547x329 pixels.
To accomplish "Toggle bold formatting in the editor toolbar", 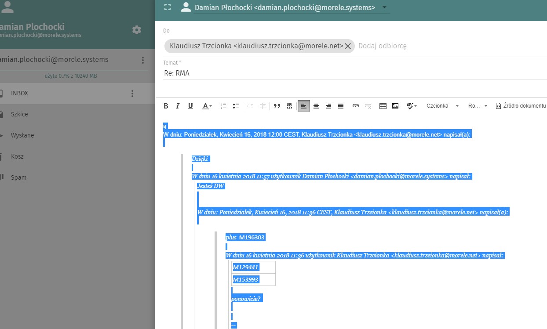I will [166, 106].
